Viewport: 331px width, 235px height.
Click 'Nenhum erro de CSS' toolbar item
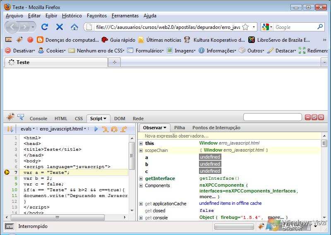coord(96,50)
